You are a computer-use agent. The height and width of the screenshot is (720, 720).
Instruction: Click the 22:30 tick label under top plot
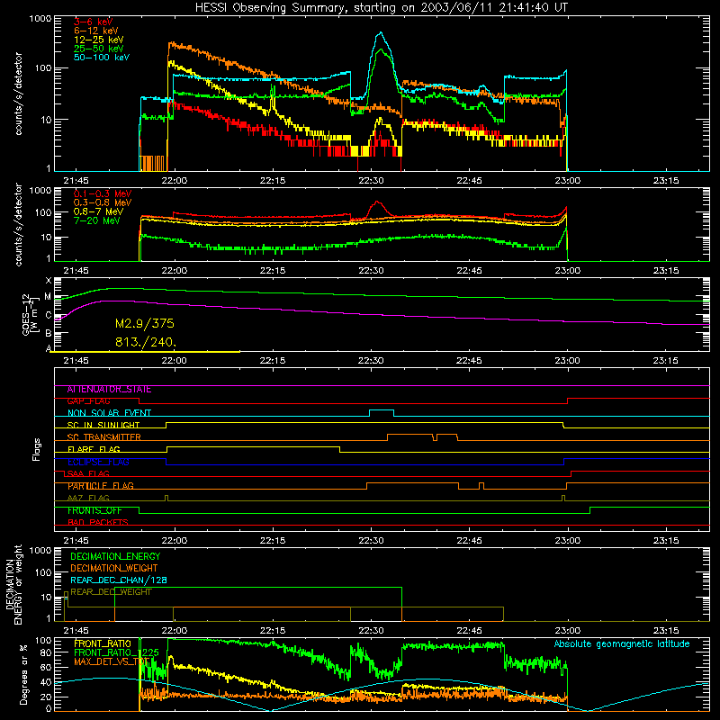coord(371,181)
